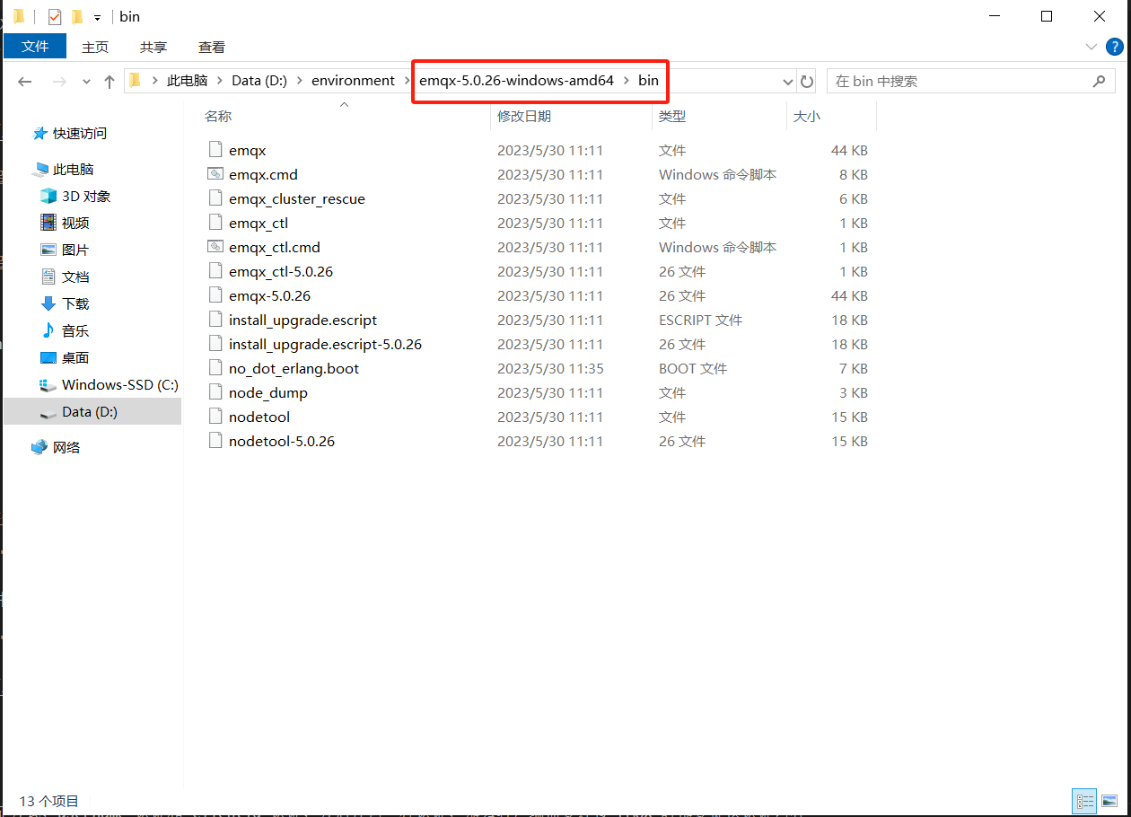Open the 文件 menu
1131x817 pixels.
click(35, 47)
